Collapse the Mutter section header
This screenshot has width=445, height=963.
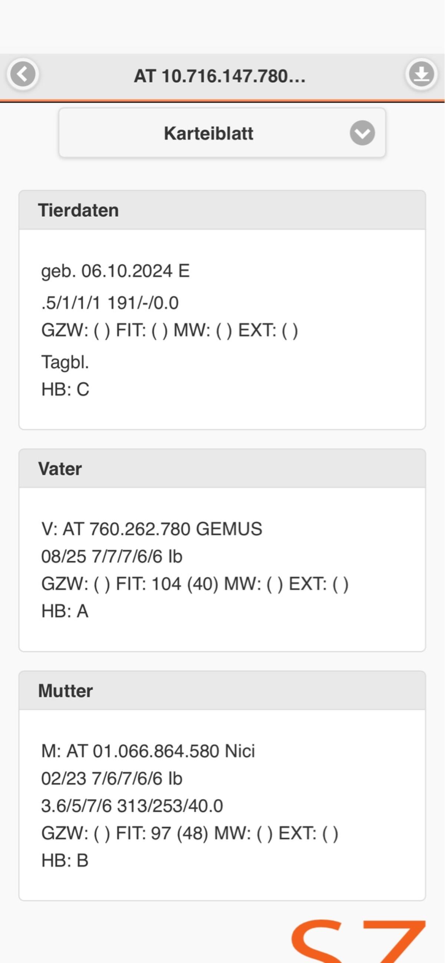222,691
